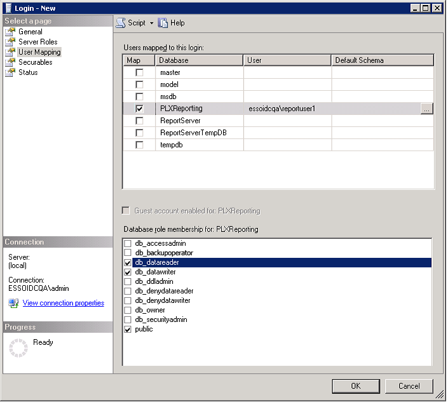Enable the db_backupoperator role
This screenshot has height=402, width=448.
(x=128, y=253)
